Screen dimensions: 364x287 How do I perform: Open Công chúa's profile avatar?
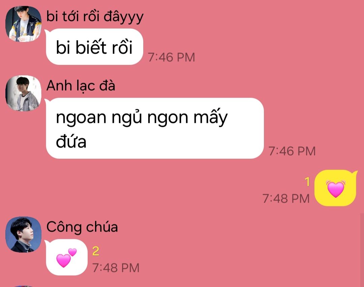24,235
